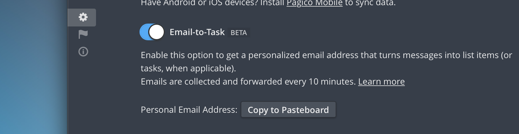
Task: Click the word "Install" before Pagico Mobile
Action: [x=272, y=3]
